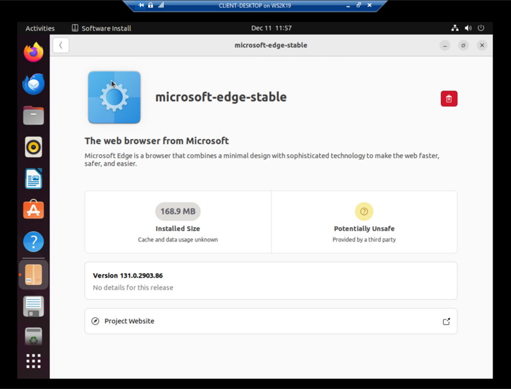511x389 pixels.
Task: Click the Microsoft Edge description paragraph
Action: (262, 159)
